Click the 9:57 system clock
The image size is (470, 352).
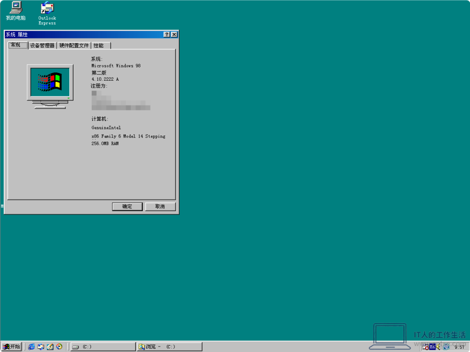(459, 347)
